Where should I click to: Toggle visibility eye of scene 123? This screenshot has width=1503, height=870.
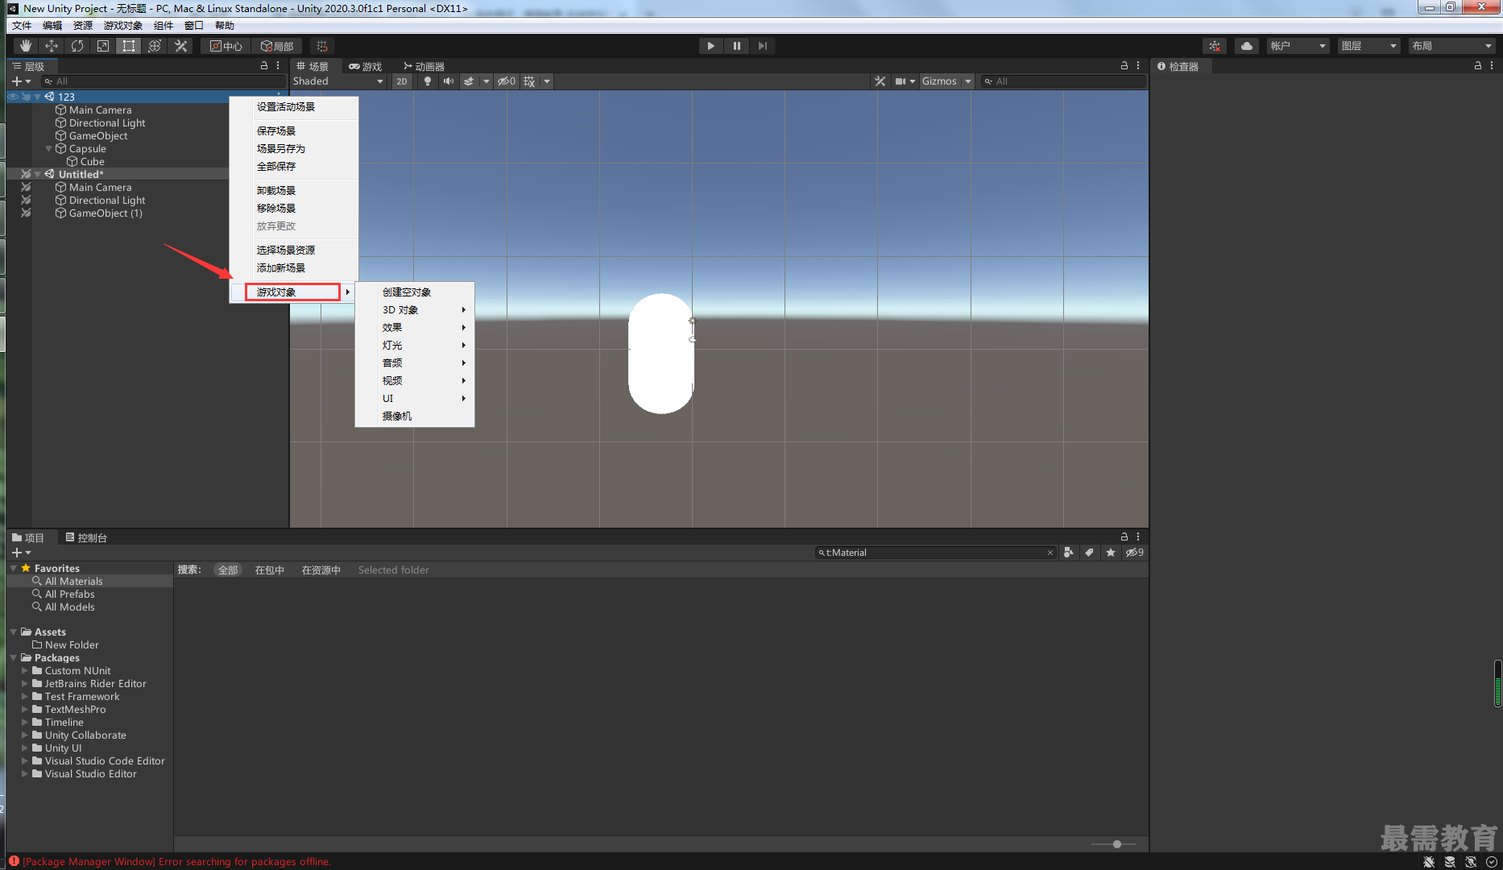[13, 97]
